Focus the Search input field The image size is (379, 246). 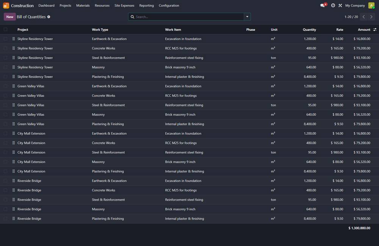[x=189, y=17]
